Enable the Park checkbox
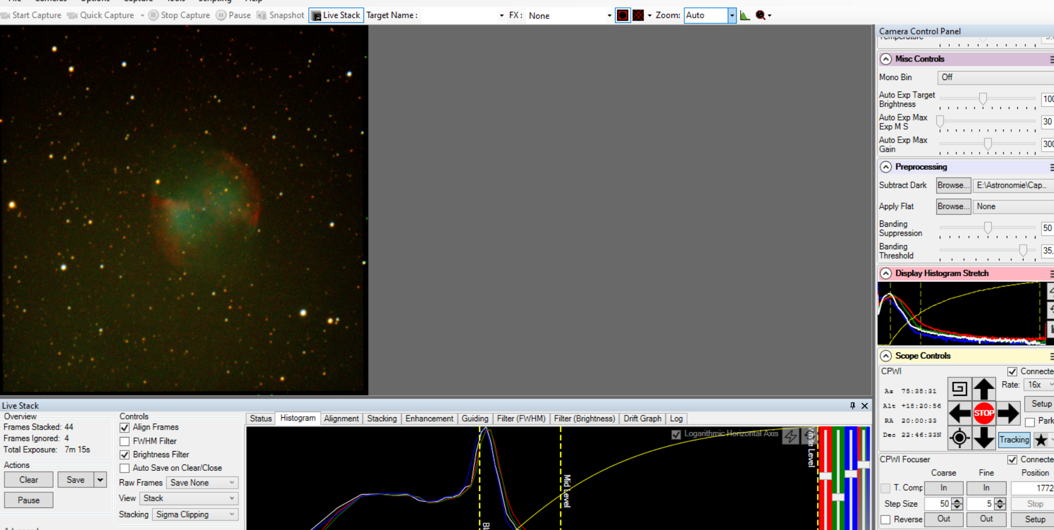This screenshot has height=530, width=1054. click(x=1030, y=422)
